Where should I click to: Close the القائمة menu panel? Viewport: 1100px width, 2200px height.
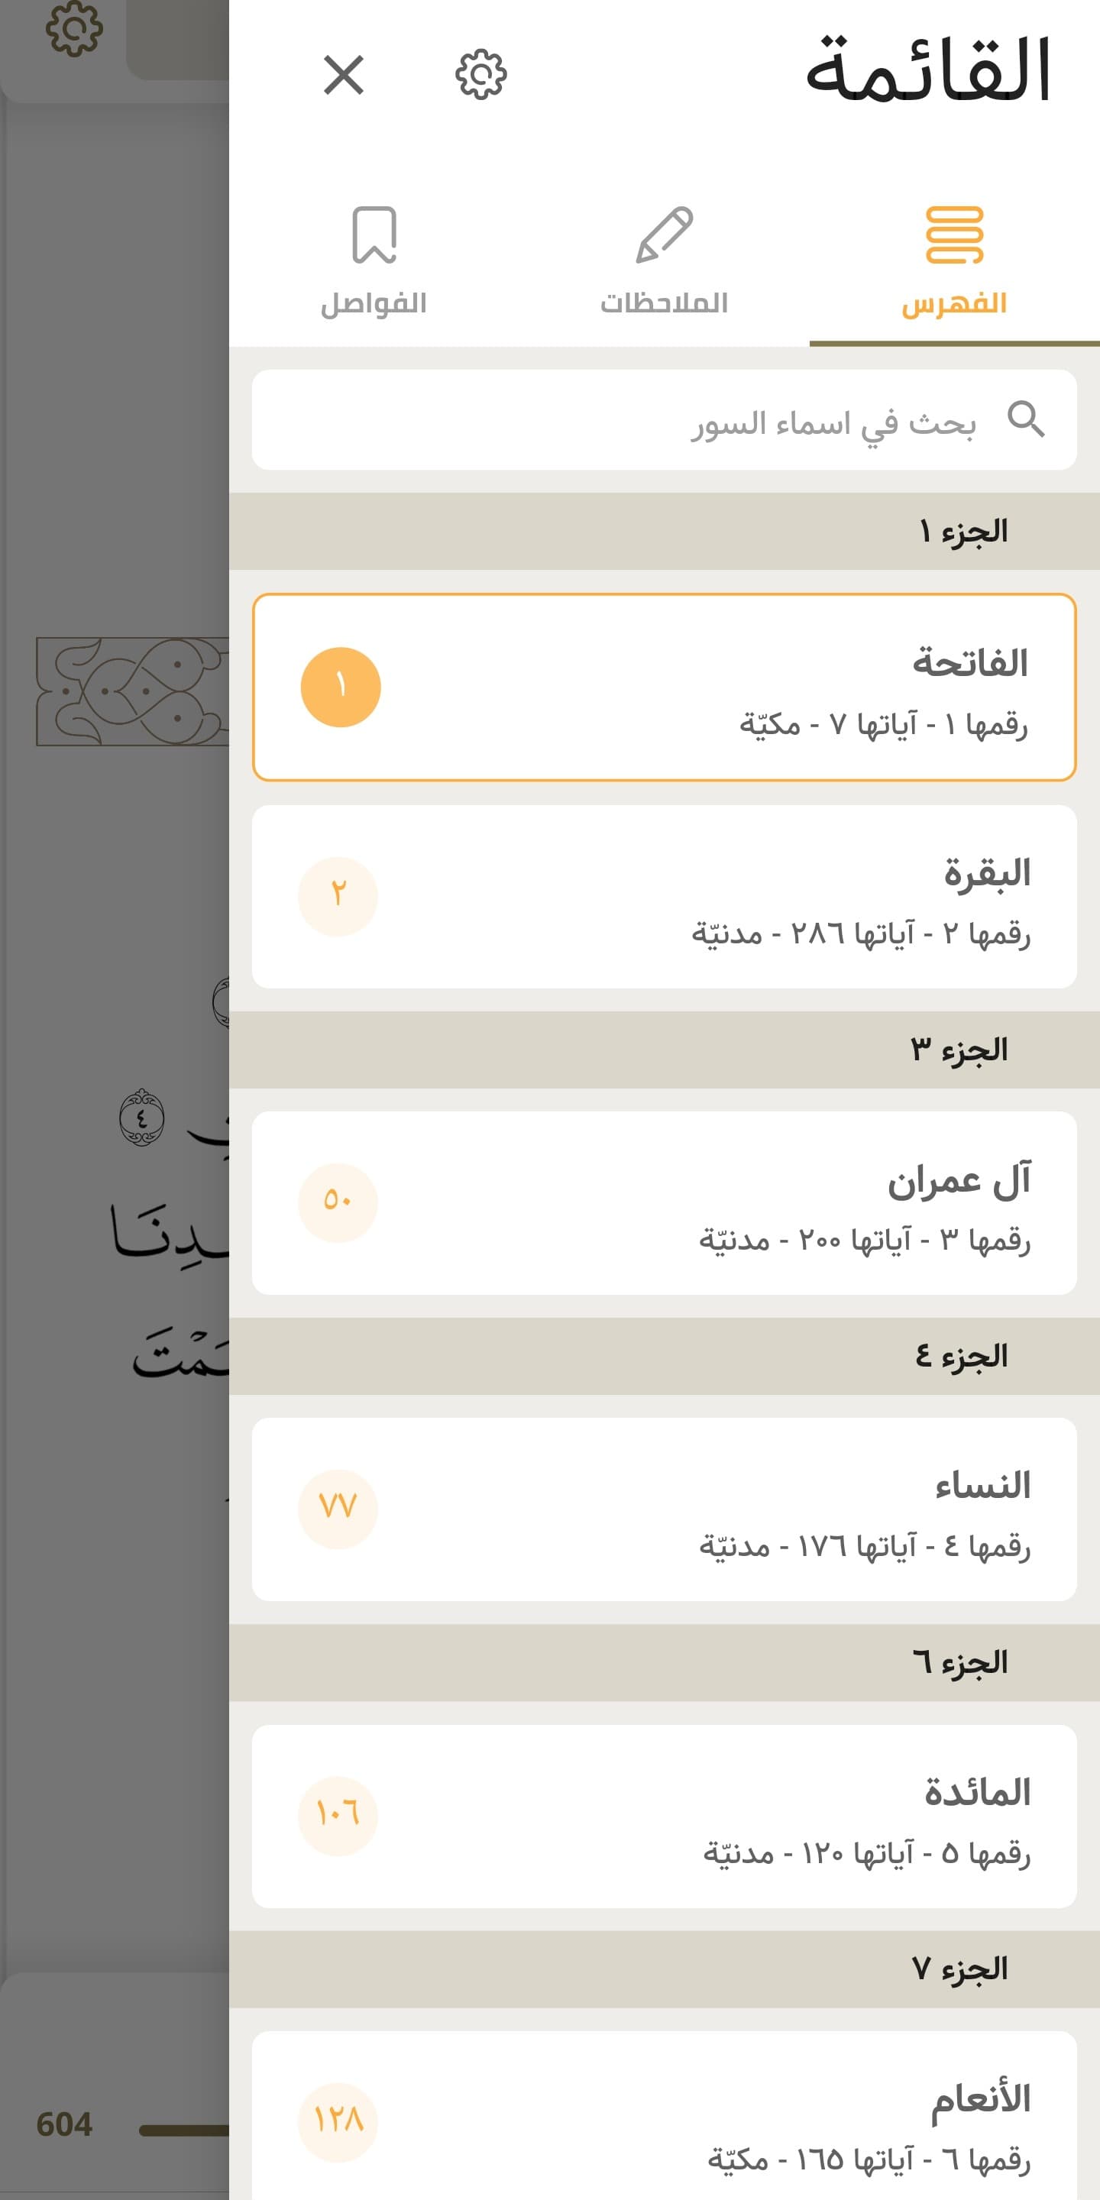coord(343,75)
